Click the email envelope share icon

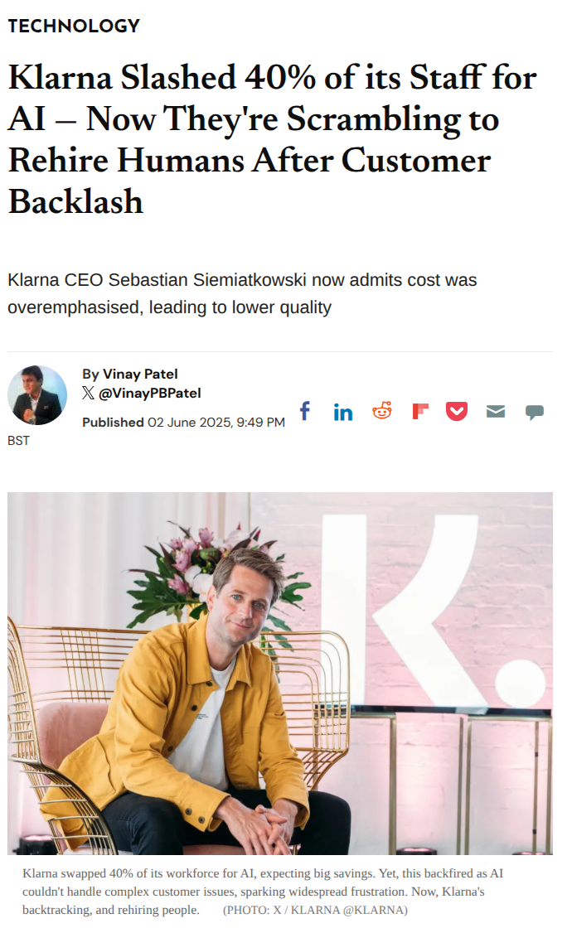(x=496, y=412)
